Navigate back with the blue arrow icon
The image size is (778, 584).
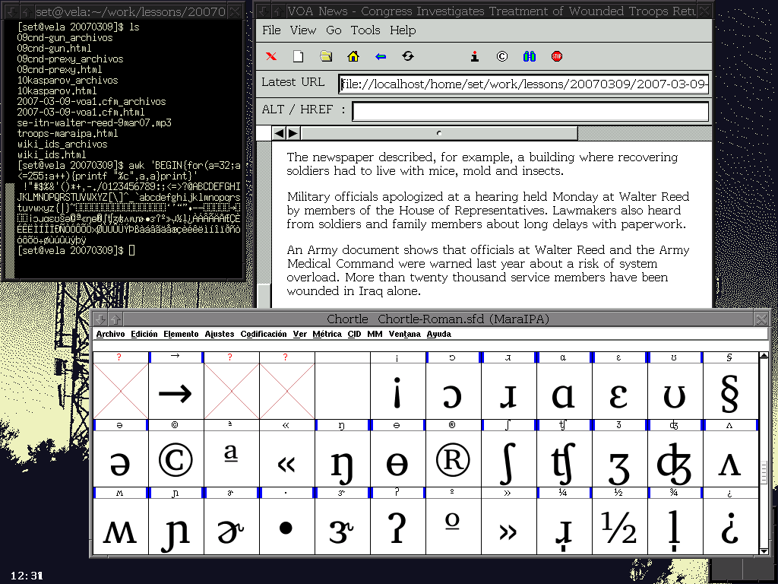pos(381,56)
